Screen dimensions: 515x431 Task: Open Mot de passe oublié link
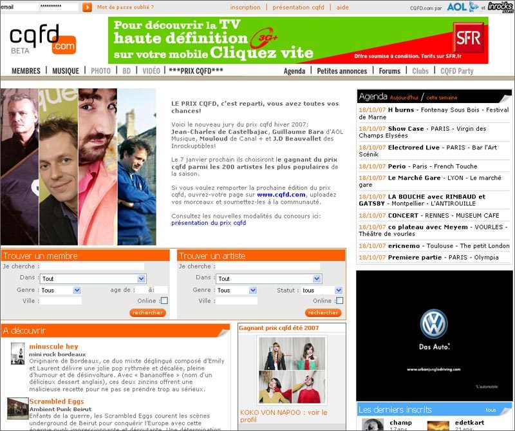[x=126, y=7]
